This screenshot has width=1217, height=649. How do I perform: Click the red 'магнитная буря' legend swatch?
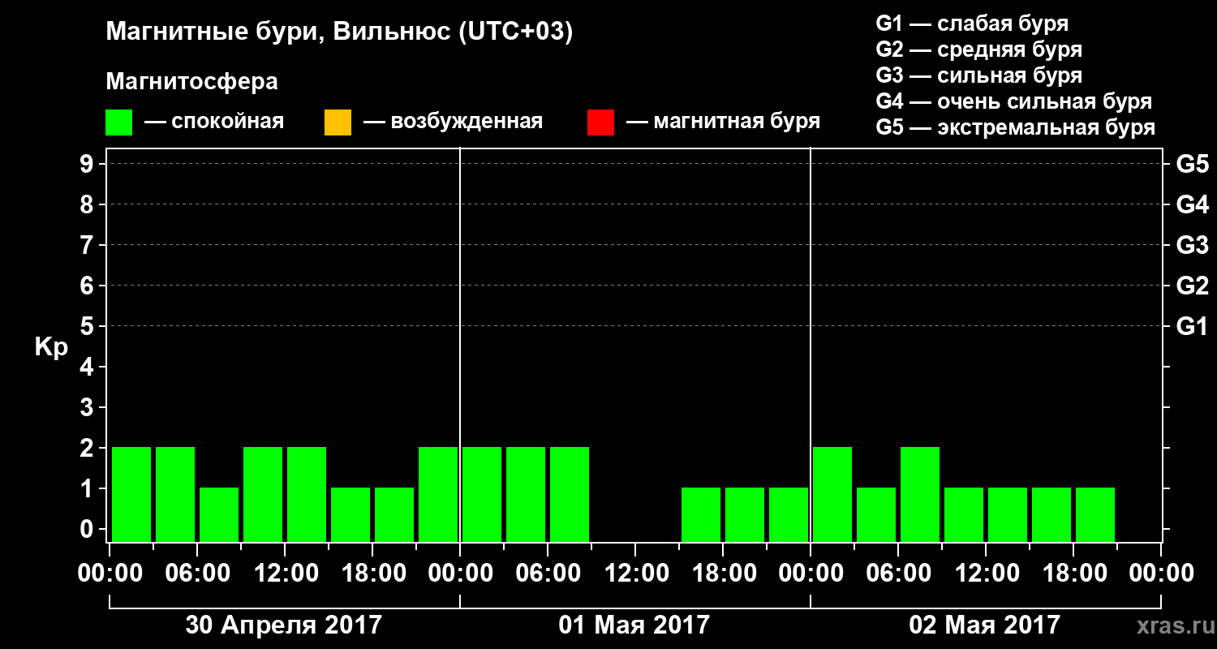[600, 122]
